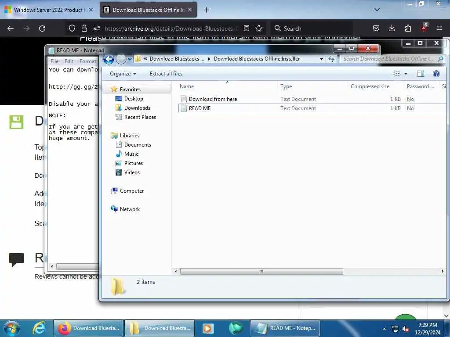Expand the address bar path dropdown
Viewport: 450px width, 337px height.
click(x=321, y=59)
